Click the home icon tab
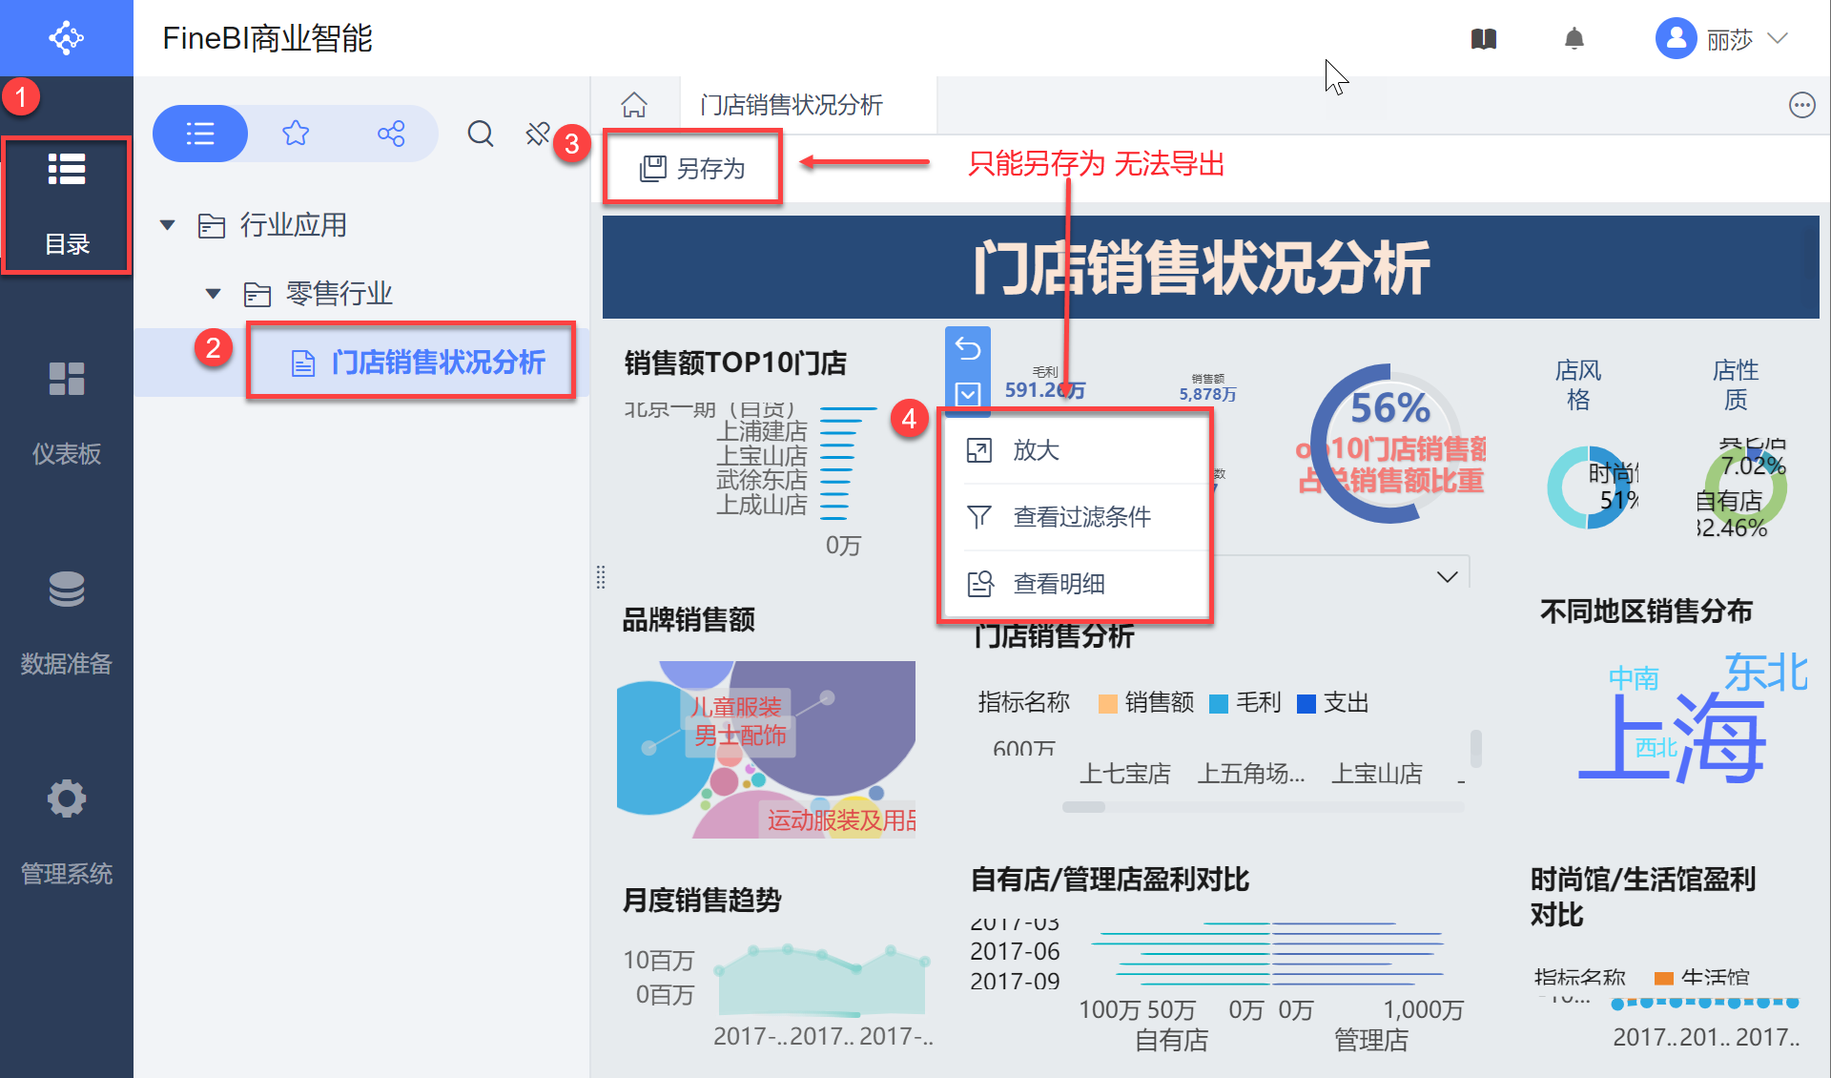This screenshot has height=1078, width=1831. click(x=634, y=105)
